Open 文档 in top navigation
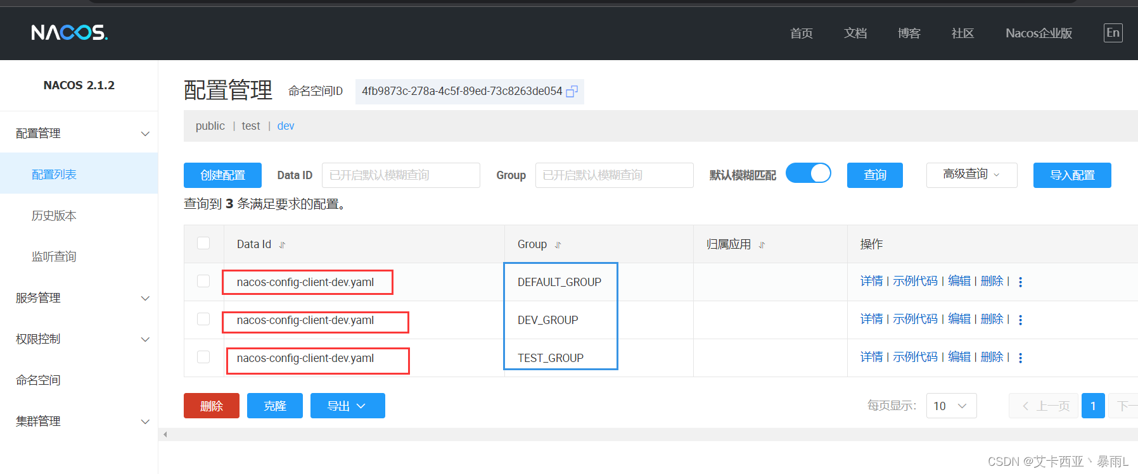 855,33
